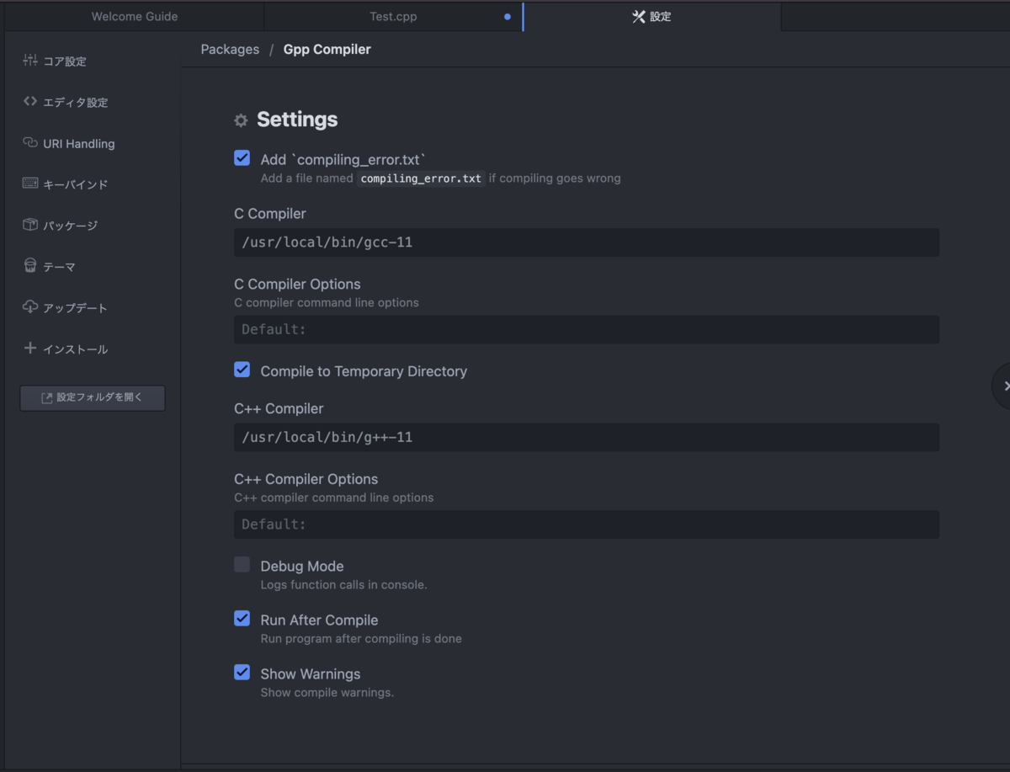The image size is (1010, 772).
Task: Switch to the Test.cpp tab
Action: tap(393, 17)
